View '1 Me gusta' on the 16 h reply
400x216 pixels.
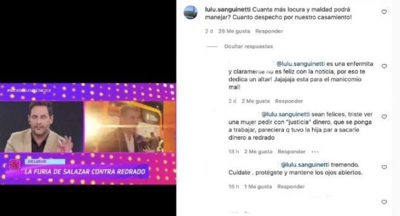click(258, 187)
